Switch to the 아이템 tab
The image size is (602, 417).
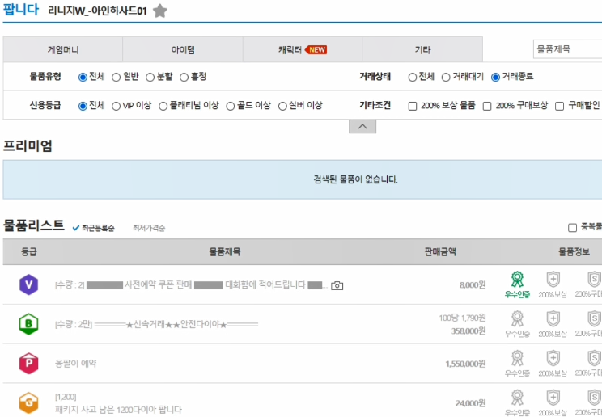[183, 49]
